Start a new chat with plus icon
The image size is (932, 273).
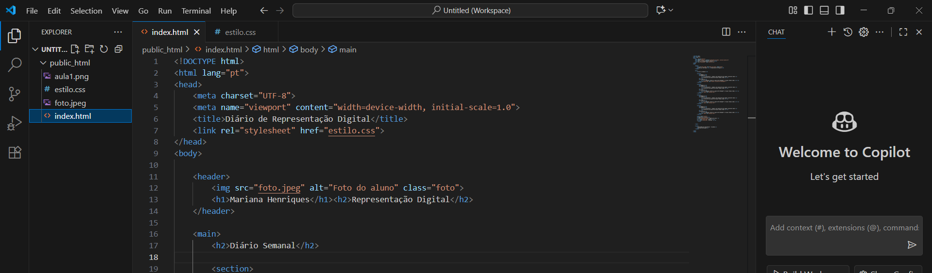click(x=832, y=32)
